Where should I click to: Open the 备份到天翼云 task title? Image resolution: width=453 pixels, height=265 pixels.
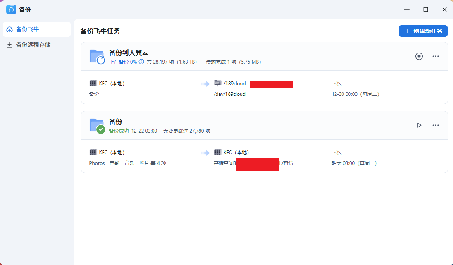tap(128, 53)
